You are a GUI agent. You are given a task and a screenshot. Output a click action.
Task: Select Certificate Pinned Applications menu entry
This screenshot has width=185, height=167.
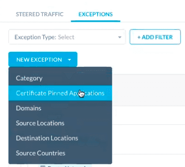[x=60, y=93]
